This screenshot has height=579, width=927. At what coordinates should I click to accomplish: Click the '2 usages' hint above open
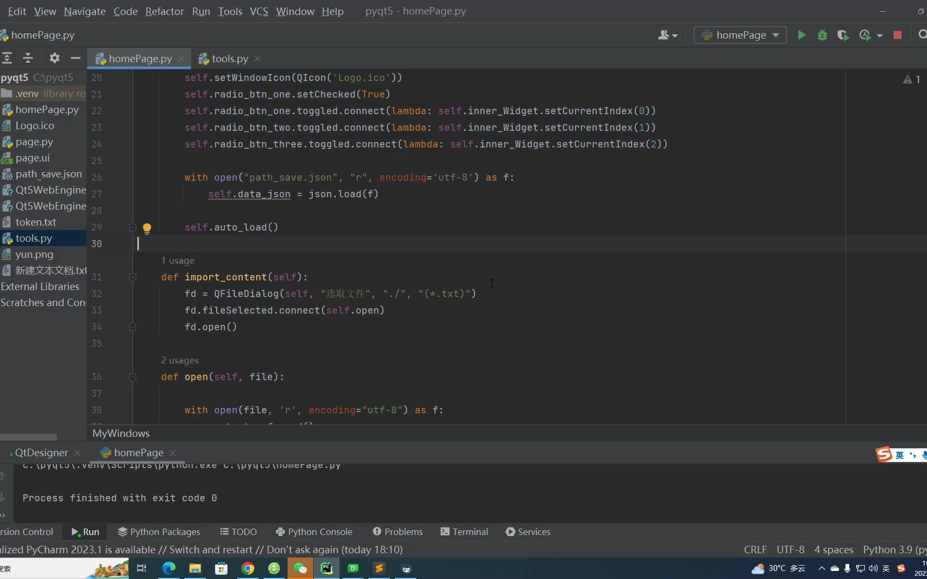tap(180, 360)
